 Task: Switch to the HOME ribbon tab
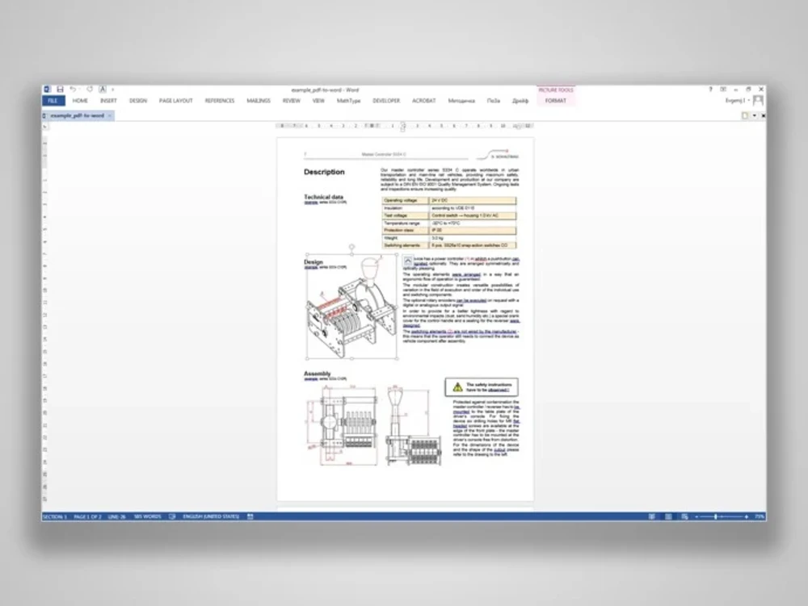80,101
